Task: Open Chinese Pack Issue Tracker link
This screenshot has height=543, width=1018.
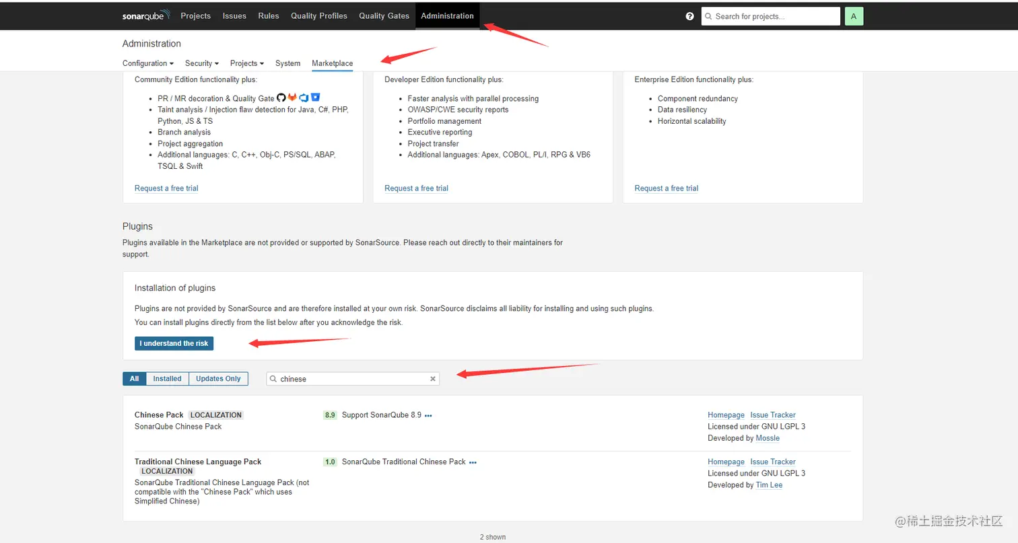Action: pos(773,415)
